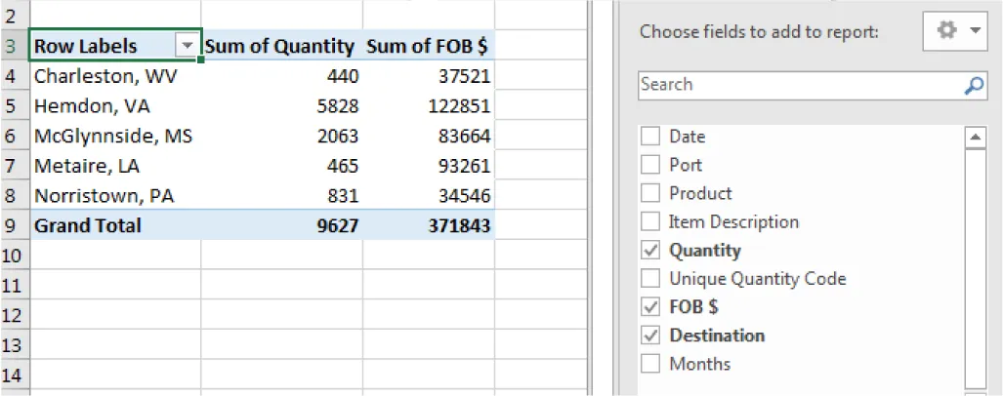Enable the Date field checkbox
The height and width of the screenshot is (396, 1003).
point(649,138)
